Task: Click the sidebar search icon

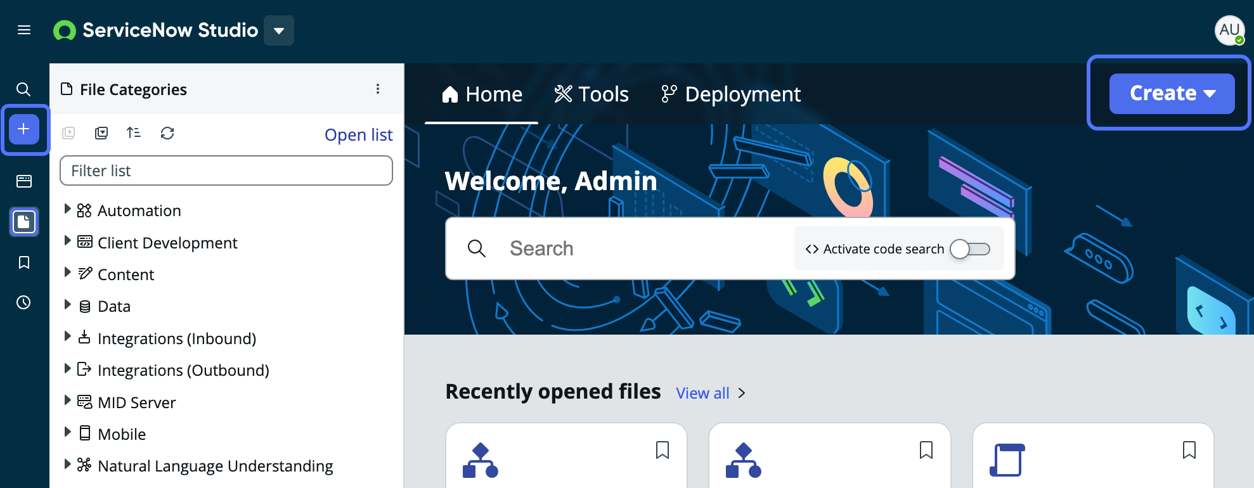Action: (x=23, y=89)
